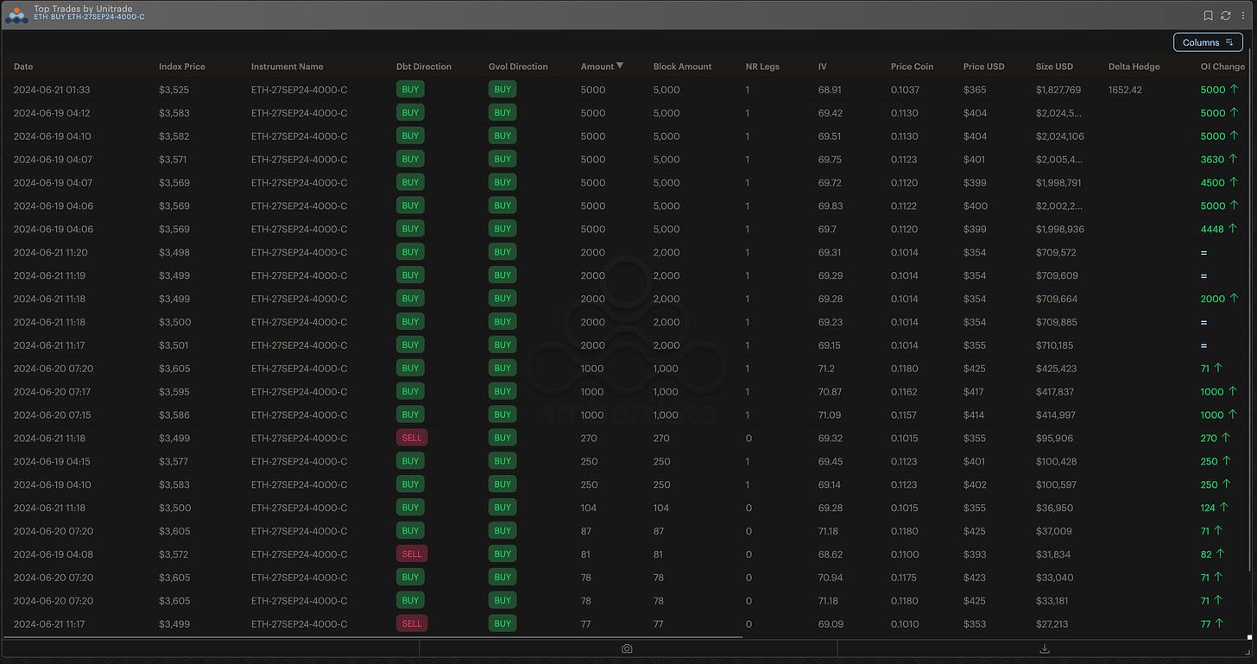The width and height of the screenshot is (1257, 664).
Task: Click the IV value '69.83'
Action: pyautogui.click(x=830, y=206)
